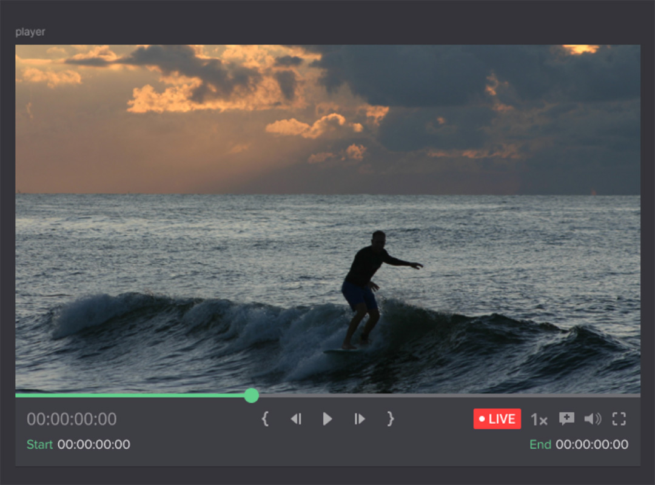Click the green Start label

(x=39, y=444)
